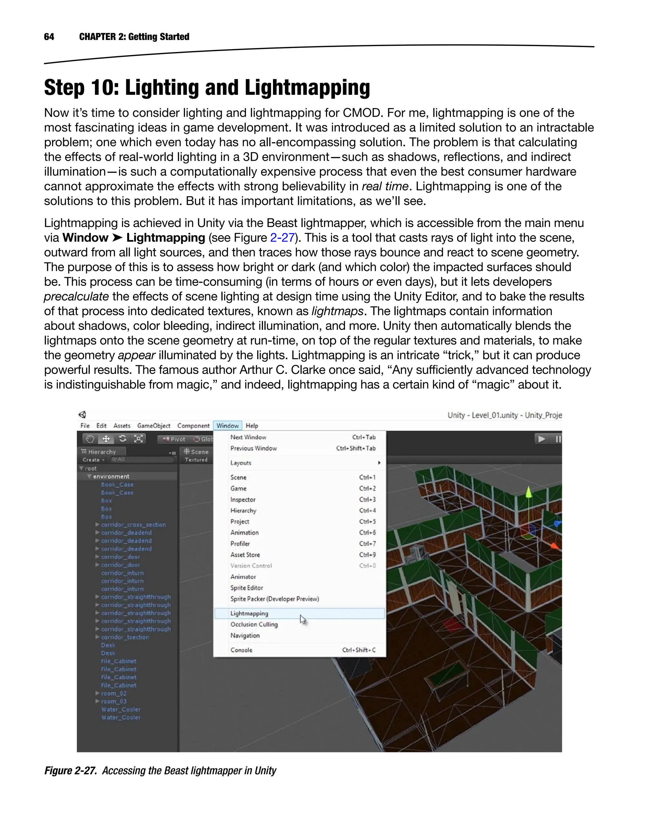Viewport: 661px width, 815px height.
Task: Open the Assets menu
Action: click(122, 426)
